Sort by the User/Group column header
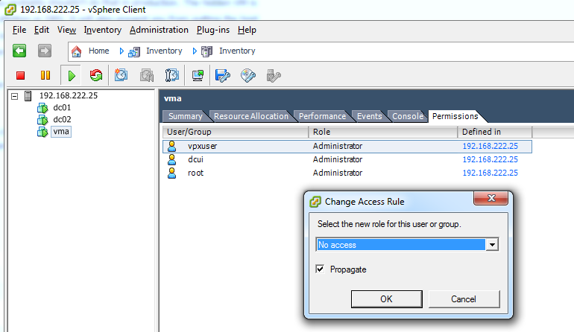The width and height of the screenshot is (574, 332). (236, 132)
